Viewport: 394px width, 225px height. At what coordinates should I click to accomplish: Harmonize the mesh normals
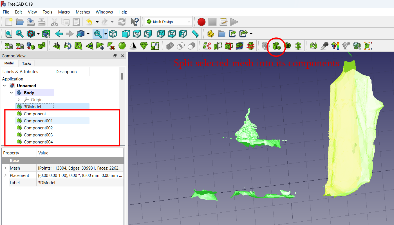tap(56, 46)
